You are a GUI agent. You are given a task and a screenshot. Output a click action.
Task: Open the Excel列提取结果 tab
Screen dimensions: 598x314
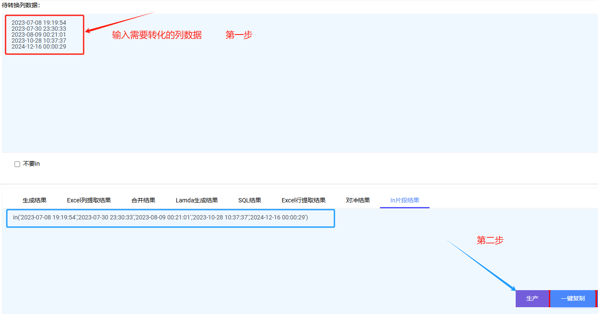(x=89, y=200)
